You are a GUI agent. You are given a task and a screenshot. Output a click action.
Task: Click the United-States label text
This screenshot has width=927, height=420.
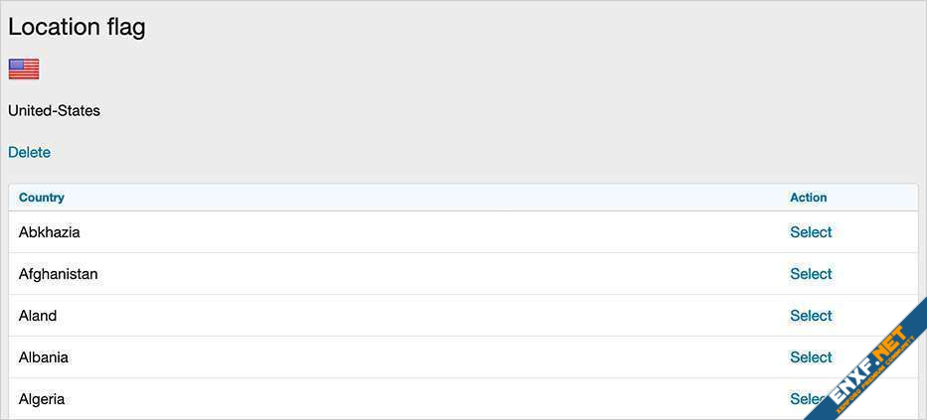(x=54, y=110)
